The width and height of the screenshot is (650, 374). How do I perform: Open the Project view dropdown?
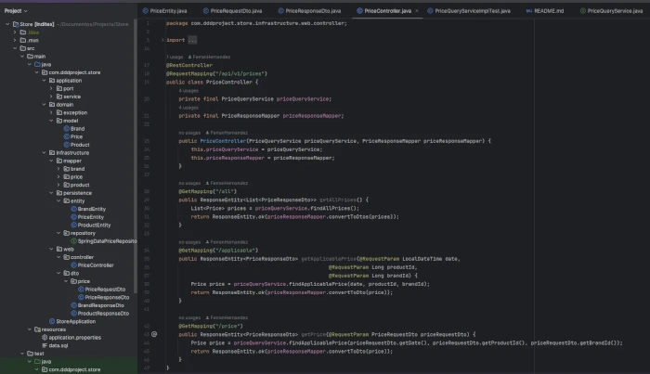click(16, 11)
